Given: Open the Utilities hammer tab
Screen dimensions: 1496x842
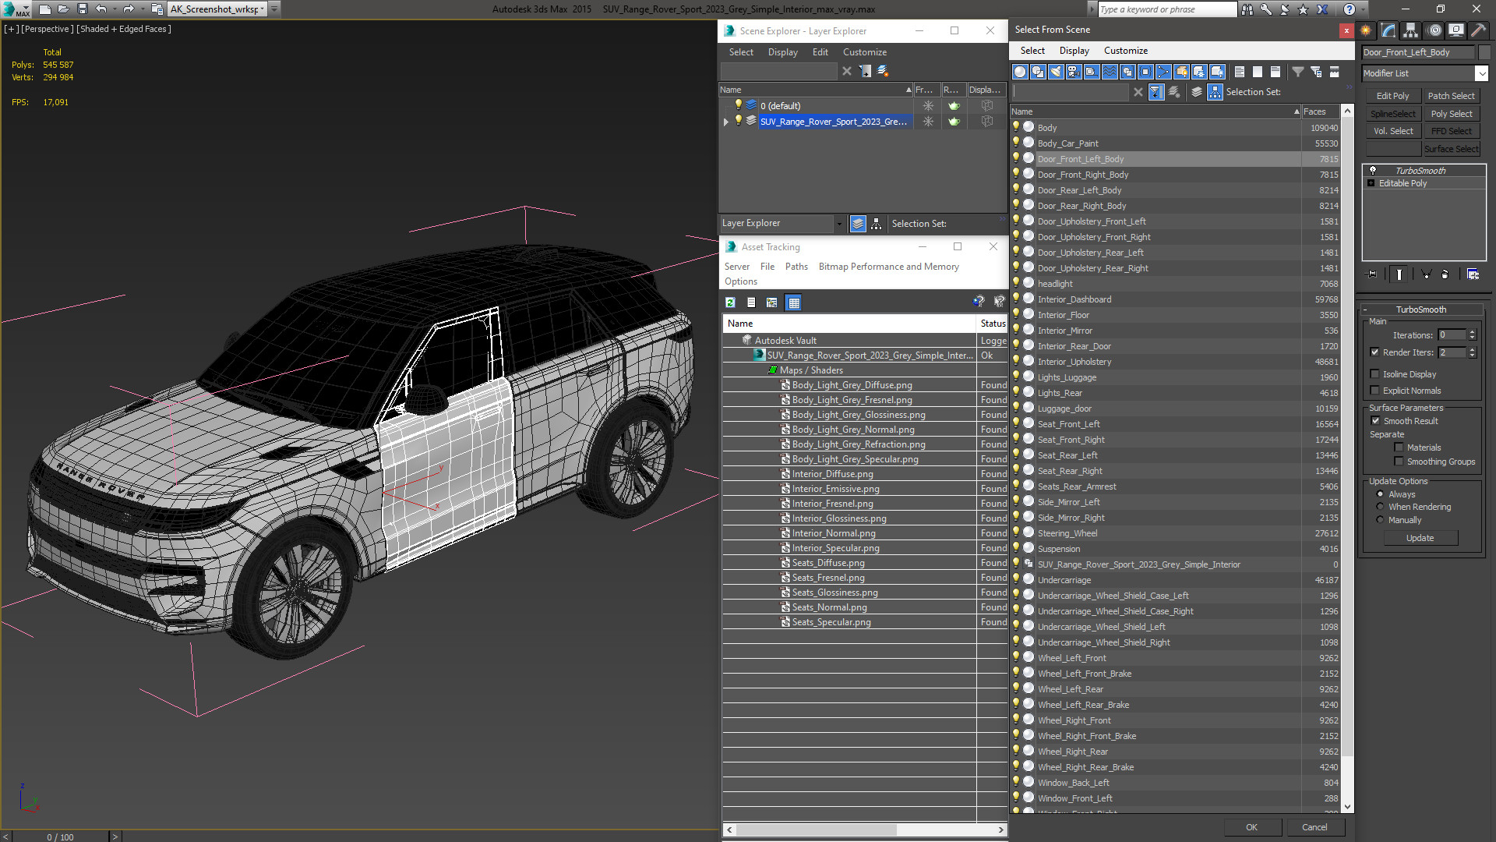Looking at the screenshot, I should [x=1478, y=30].
